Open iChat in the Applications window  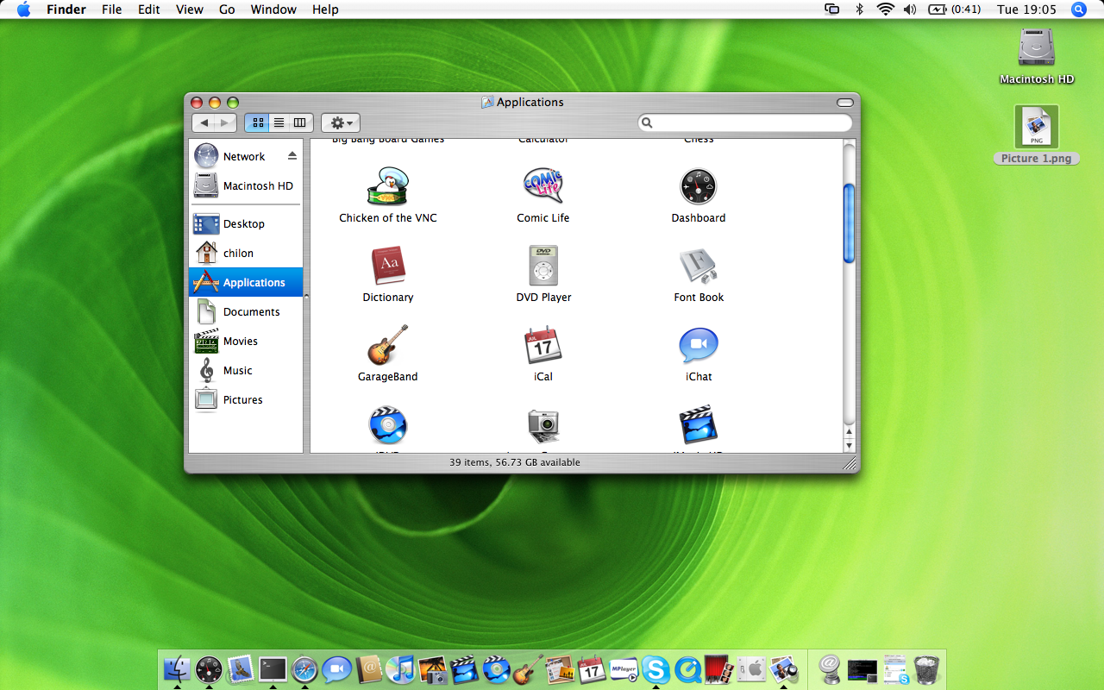click(x=699, y=346)
